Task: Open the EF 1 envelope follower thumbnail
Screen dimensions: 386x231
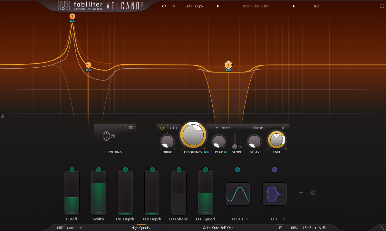Action: pos(275,194)
